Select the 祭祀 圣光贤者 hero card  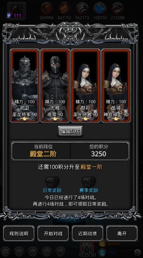(x=86, y=86)
